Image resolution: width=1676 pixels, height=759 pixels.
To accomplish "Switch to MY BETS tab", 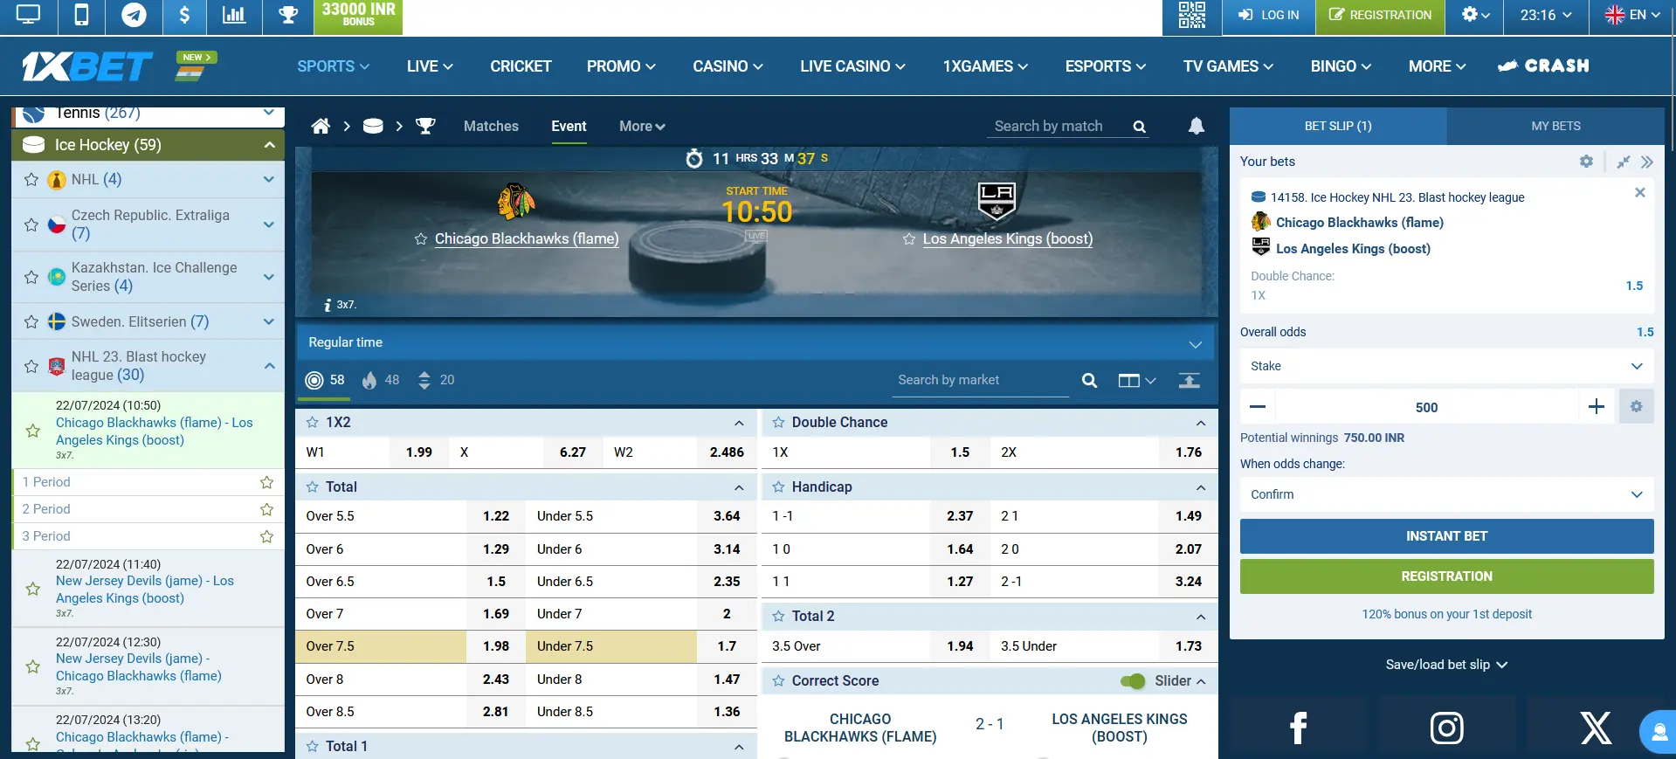I will pos(1555,127).
